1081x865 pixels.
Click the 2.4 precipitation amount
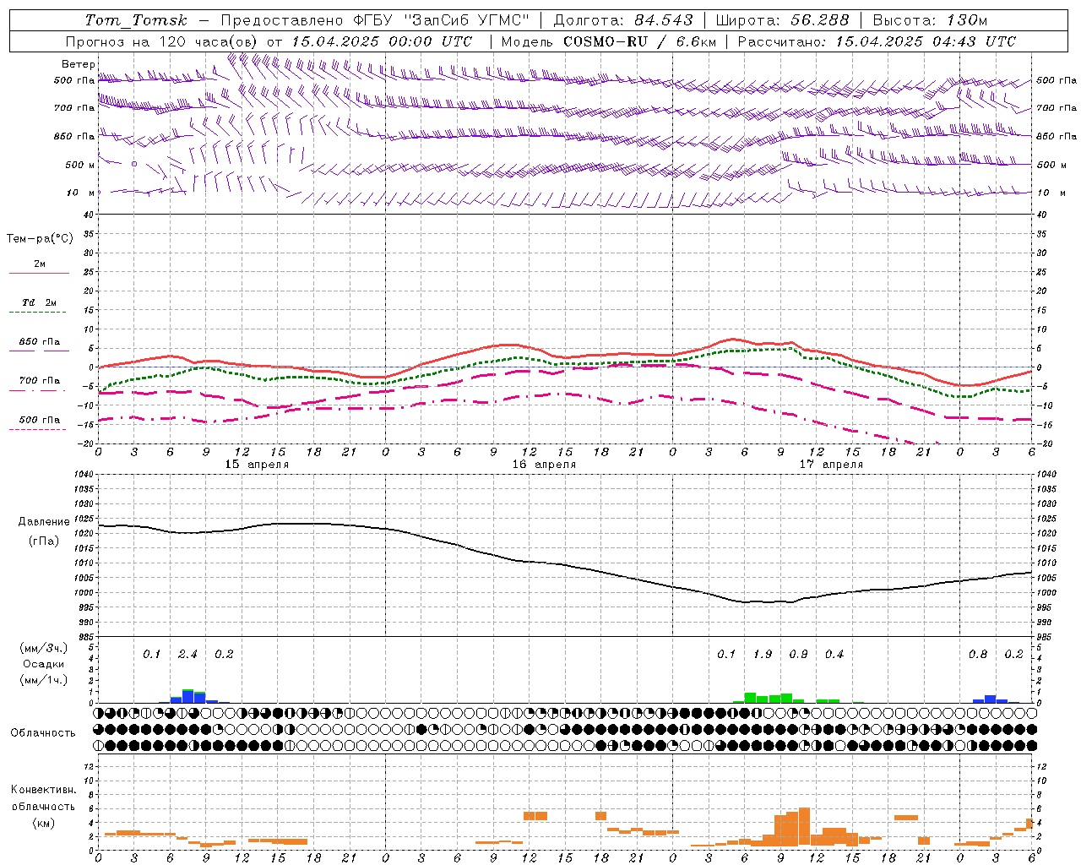point(187,655)
